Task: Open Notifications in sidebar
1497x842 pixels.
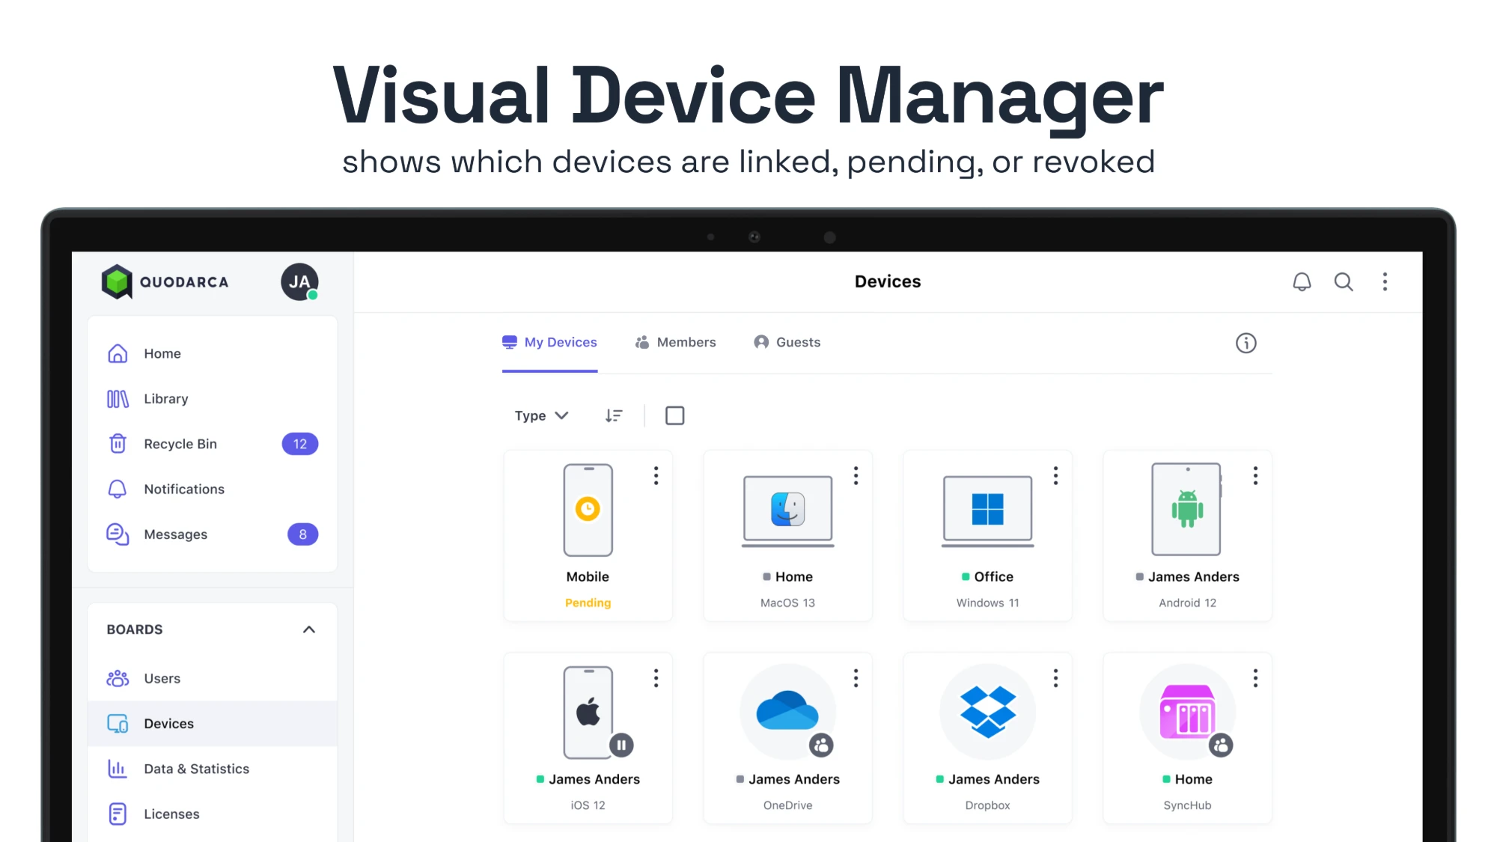Action: (213, 489)
